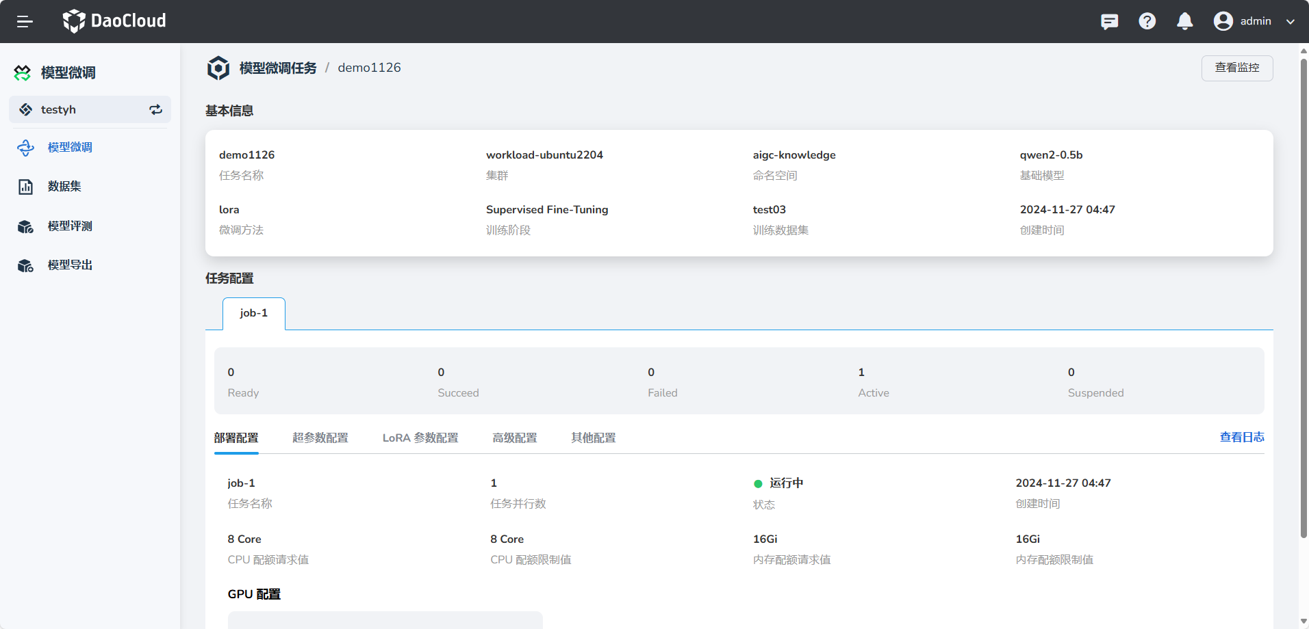Toggle the hamburger navigation menu
Screen dimensions: 1309x629
[x=25, y=21]
